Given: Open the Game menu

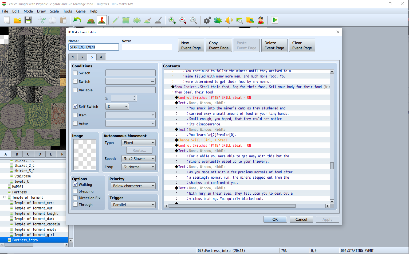Looking at the screenshot, I should coord(81,11).
